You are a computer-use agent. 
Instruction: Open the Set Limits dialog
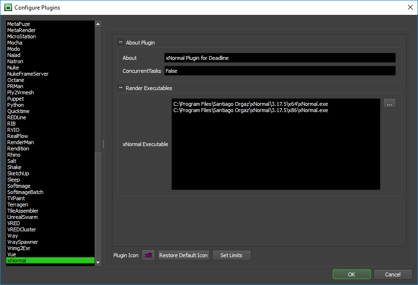click(231, 255)
